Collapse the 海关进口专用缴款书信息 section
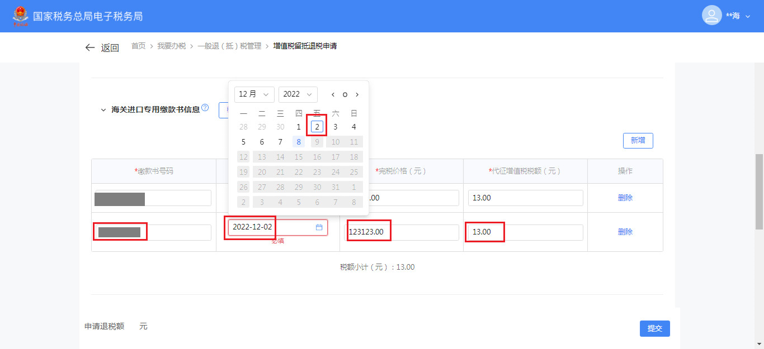The width and height of the screenshot is (764, 349). point(103,110)
